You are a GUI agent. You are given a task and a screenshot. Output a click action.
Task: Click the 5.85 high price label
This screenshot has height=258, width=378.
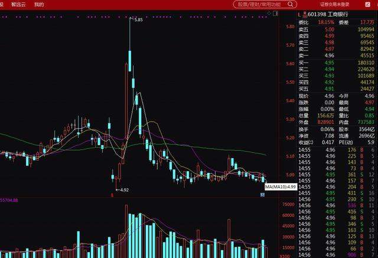[138, 19]
